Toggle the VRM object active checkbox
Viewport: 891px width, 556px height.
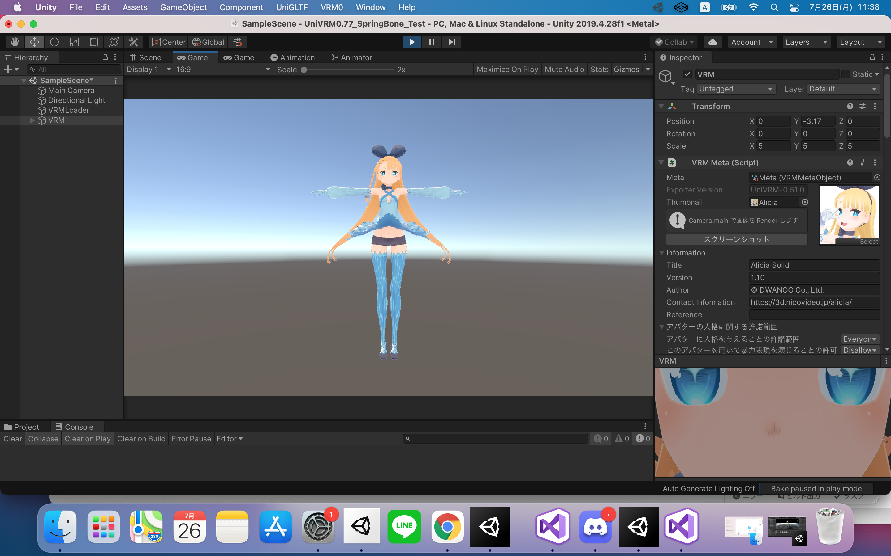tap(687, 74)
